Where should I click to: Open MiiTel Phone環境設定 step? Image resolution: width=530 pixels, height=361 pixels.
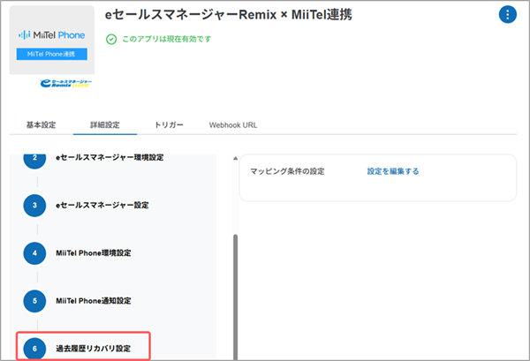click(x=94, y=253)
